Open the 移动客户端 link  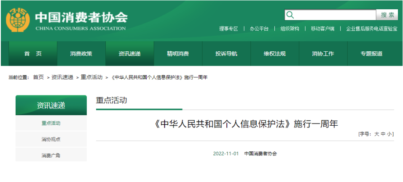coord(322,29)
